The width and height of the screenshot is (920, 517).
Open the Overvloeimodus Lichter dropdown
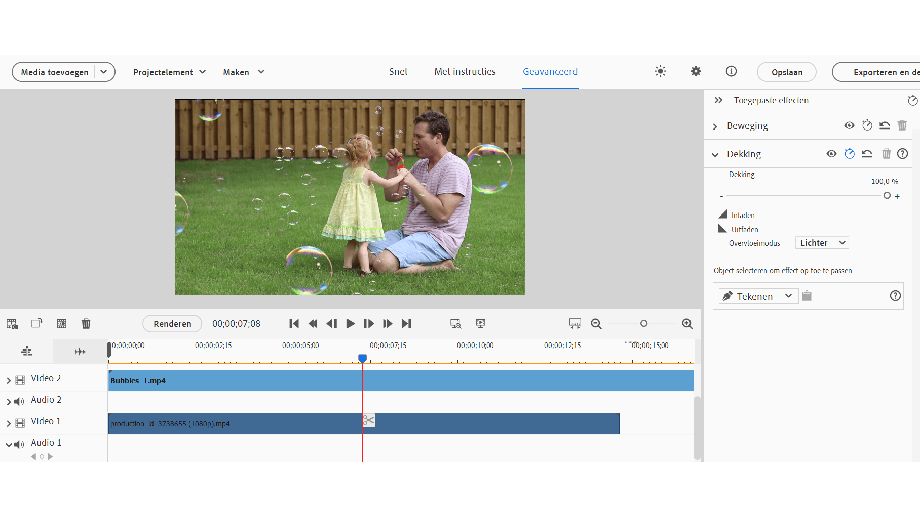pos(822,243)
